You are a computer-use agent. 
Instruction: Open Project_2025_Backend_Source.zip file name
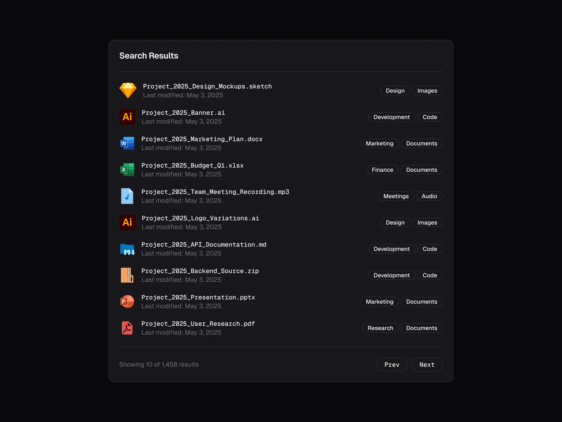(x=200, y=271)
